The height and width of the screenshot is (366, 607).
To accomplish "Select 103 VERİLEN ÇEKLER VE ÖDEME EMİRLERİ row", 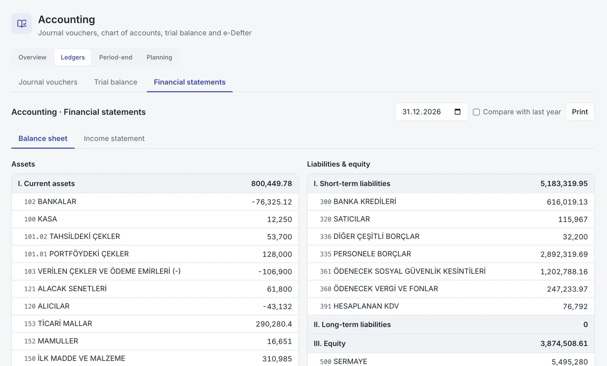I will pos(155,272).
